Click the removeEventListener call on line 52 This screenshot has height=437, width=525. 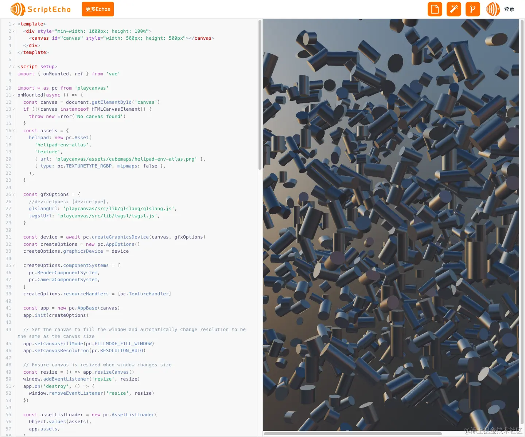(x=76, y=393)
